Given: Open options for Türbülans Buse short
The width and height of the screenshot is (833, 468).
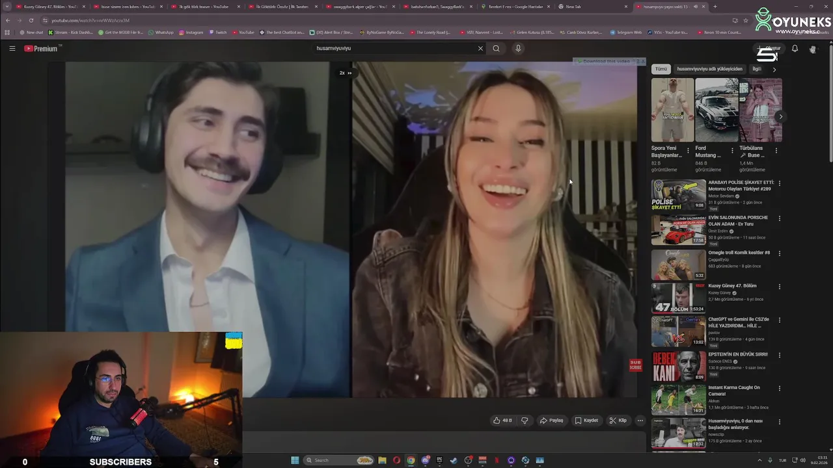Looking at the screenshot, I should point(776,150).
